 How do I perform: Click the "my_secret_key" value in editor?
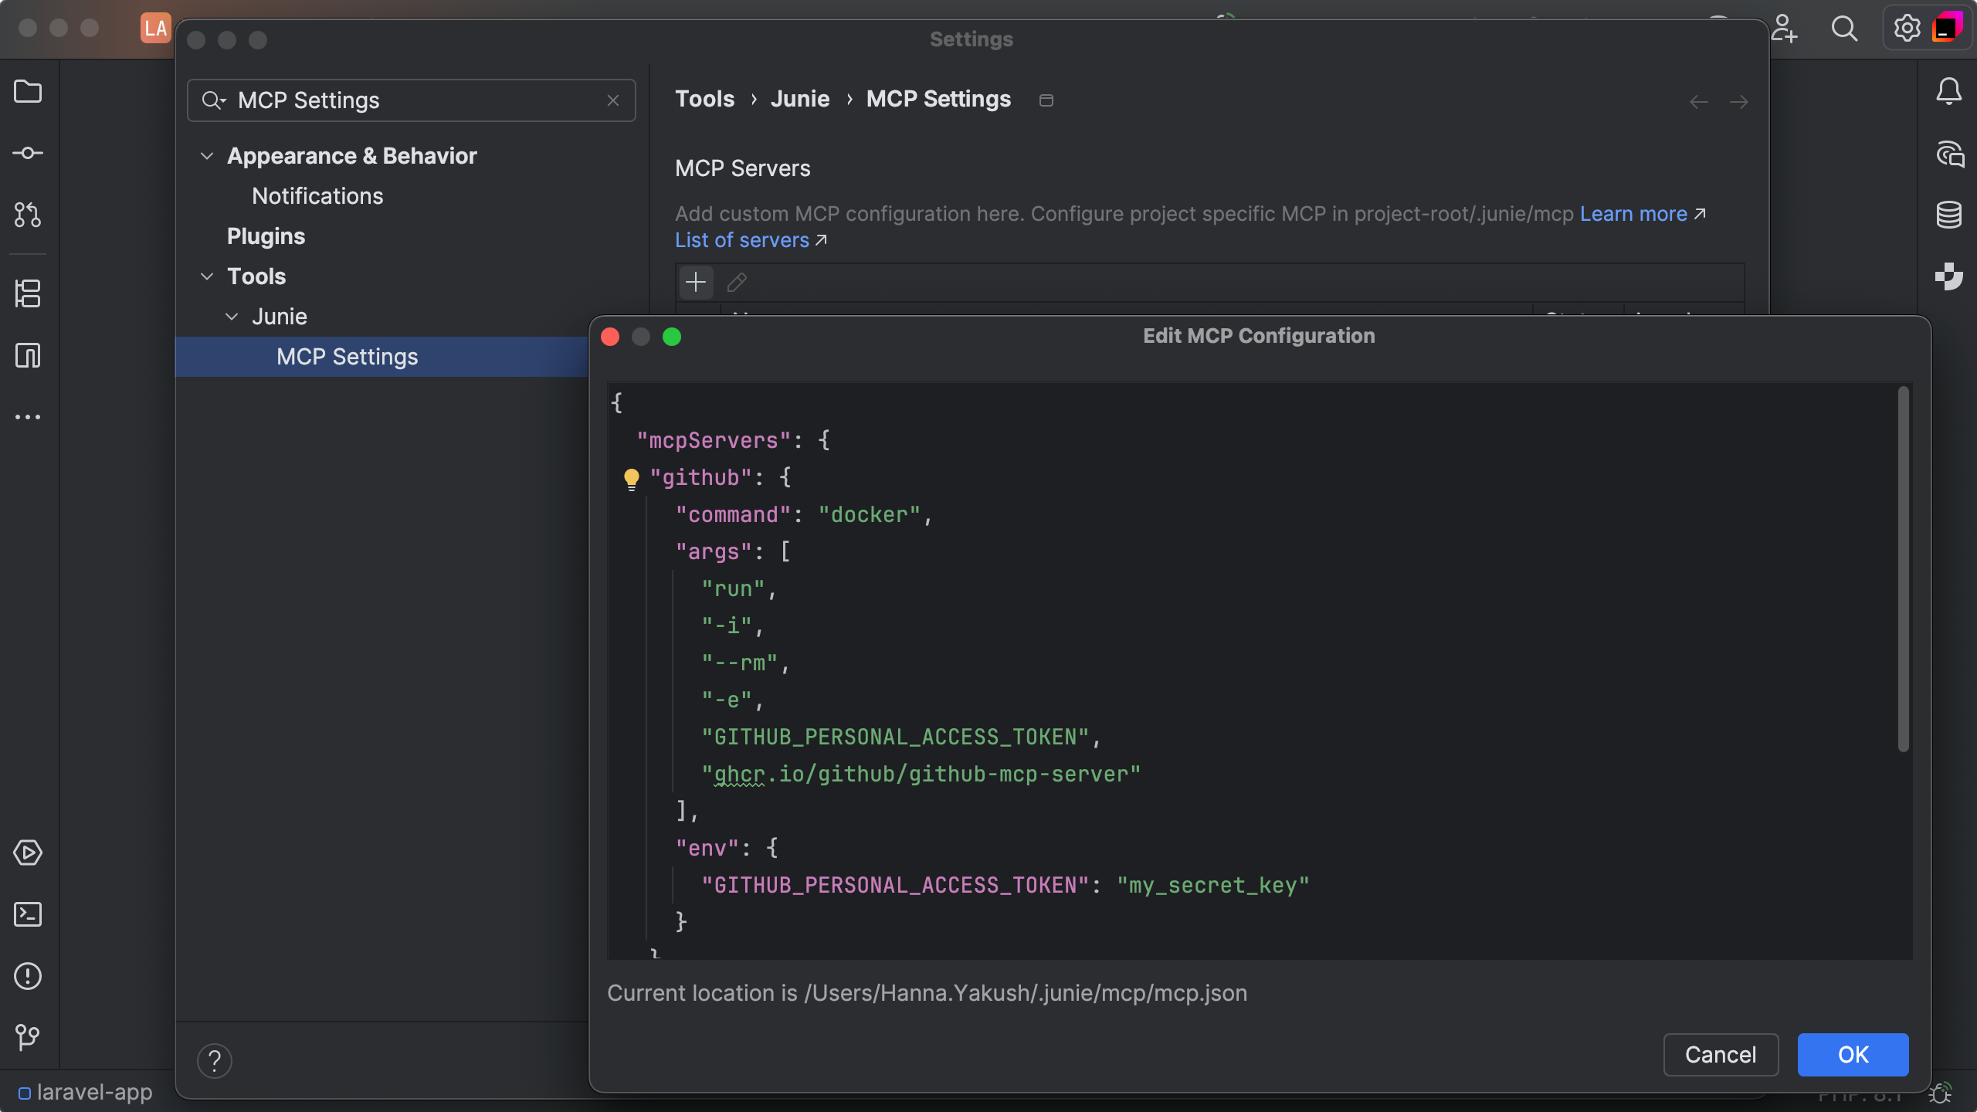[1213, 885]
